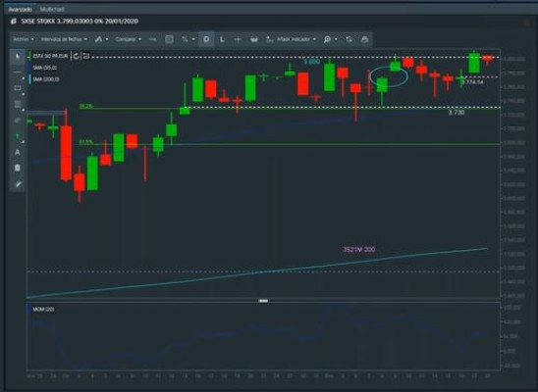Screen dimensions: 538x392
Task: Select the brush curve drawing tool
Action: coord(18,121)
